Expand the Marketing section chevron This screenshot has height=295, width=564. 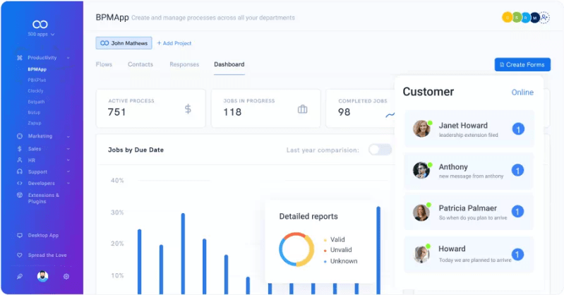coord(68,137)
